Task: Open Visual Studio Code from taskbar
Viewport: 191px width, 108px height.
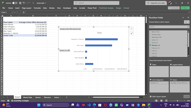Action: pyautogui.click(x=89, y=105)
